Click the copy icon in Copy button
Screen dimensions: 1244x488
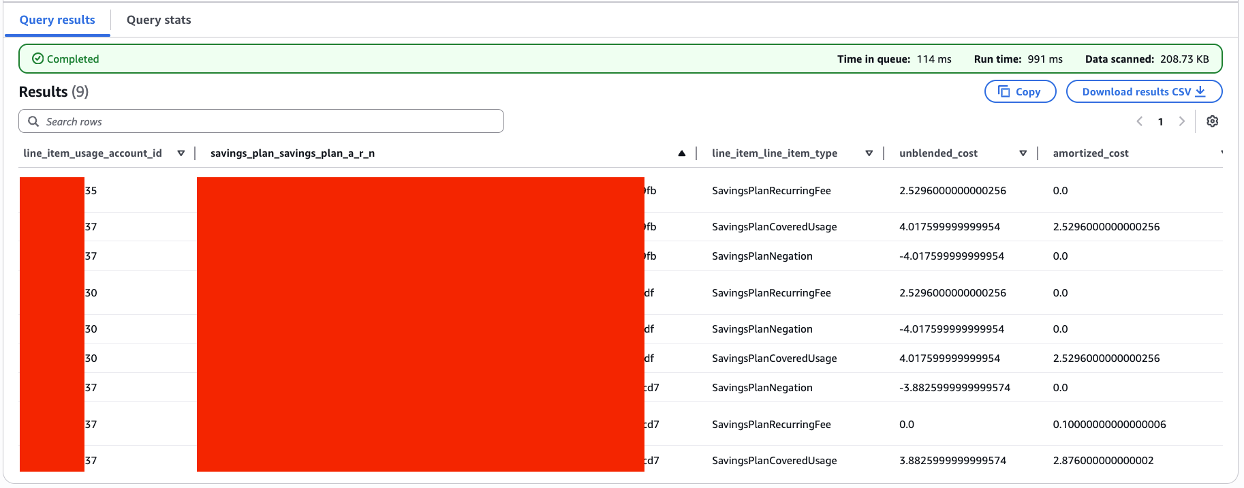pyautogui.click(x=1004, y=91)
